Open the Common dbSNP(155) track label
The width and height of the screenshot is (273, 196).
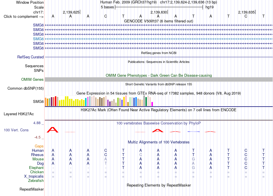pyautogui.click(x=25, y=89)
